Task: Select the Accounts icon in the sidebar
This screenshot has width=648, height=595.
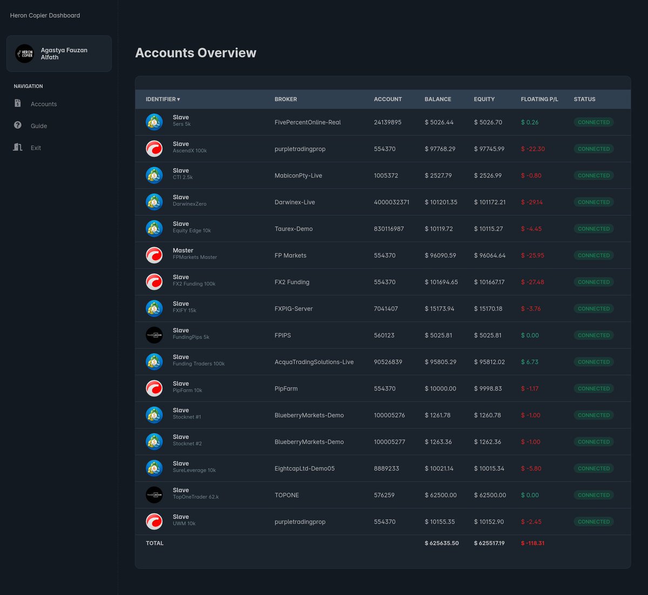Action: [x=17, y=102]
